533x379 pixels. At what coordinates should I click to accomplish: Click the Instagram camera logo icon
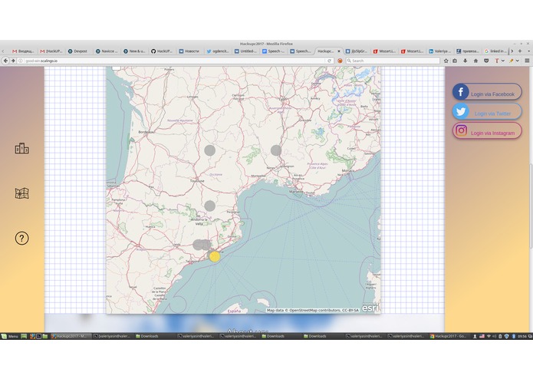(x=461, y=130)
